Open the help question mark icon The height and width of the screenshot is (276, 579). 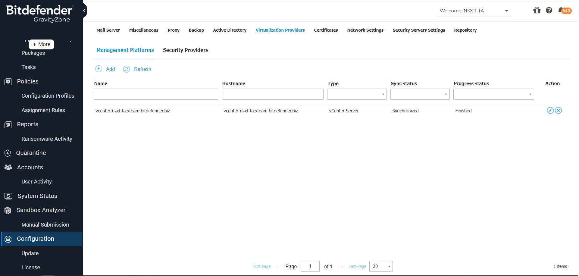(549, 11)
